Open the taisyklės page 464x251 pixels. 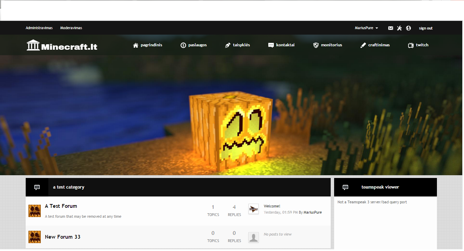(241, 45)
